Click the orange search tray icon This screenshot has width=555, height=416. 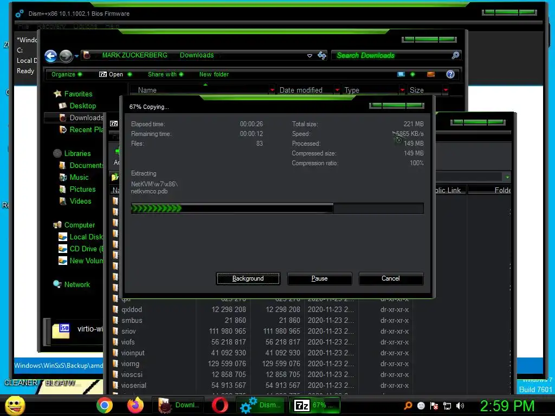408,406
